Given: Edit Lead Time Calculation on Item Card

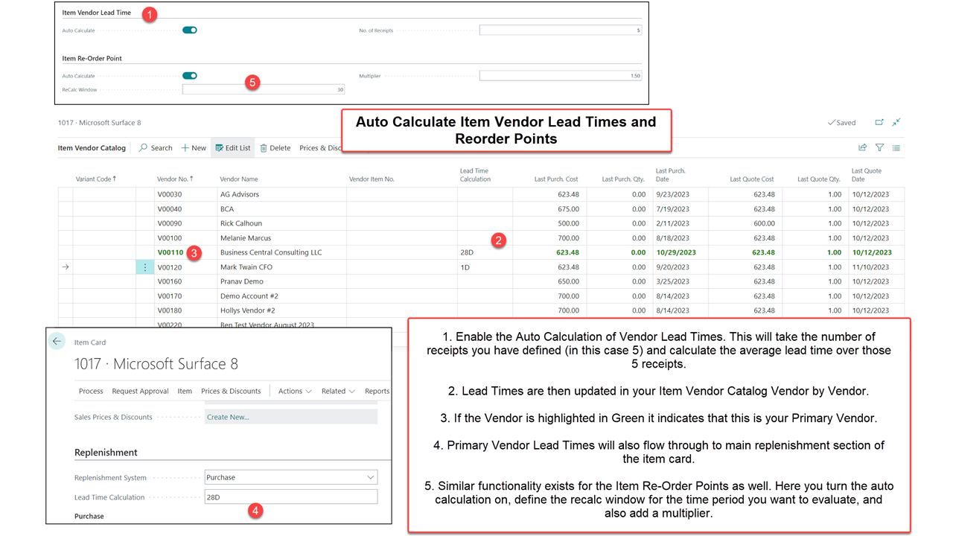Looking at the screenshot, I should click(291, 497).
